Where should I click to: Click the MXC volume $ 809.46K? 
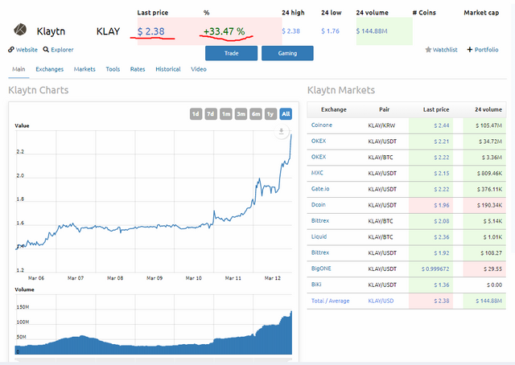point(489,174)
